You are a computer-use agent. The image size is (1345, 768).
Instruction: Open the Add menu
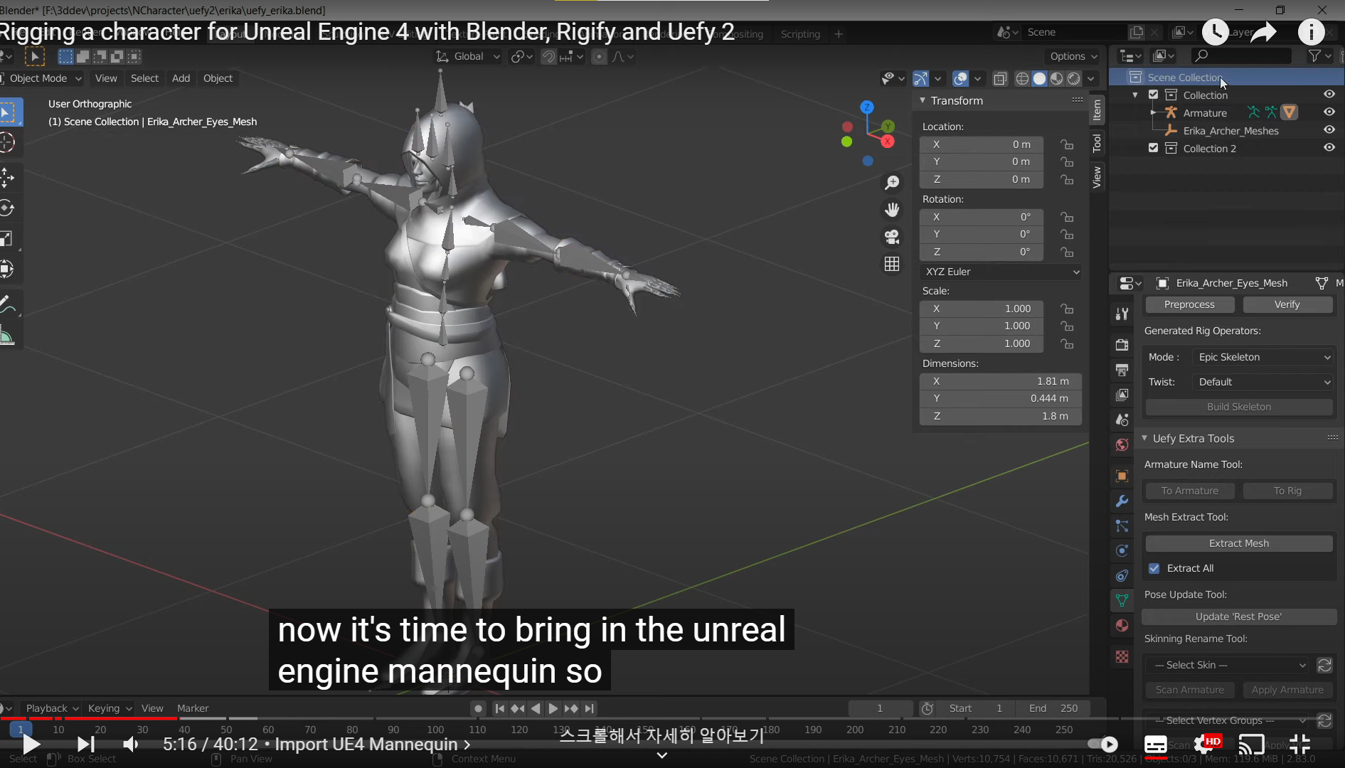[x=181, y=78]
